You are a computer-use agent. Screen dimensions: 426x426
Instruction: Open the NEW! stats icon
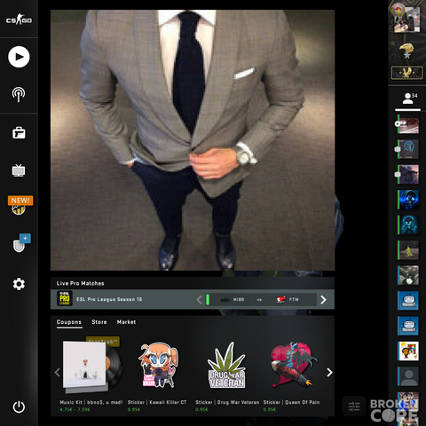20,205
